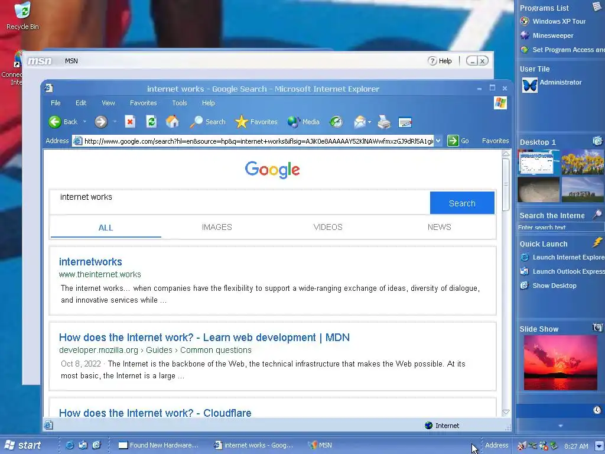This screenshot has width=605, height=454.
Task: Select the Stonehenge desktop thumbnail
Action: pyautogui.click(x=583, y=190)
